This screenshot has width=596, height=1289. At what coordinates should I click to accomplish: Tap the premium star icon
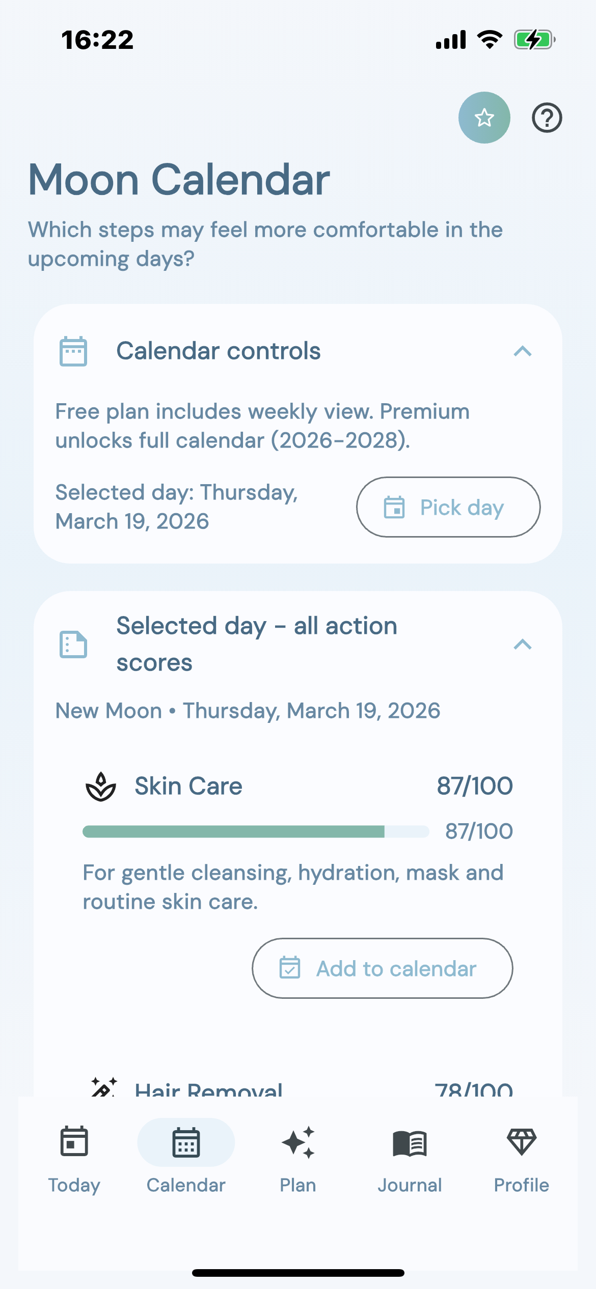(x=484, y=118)
